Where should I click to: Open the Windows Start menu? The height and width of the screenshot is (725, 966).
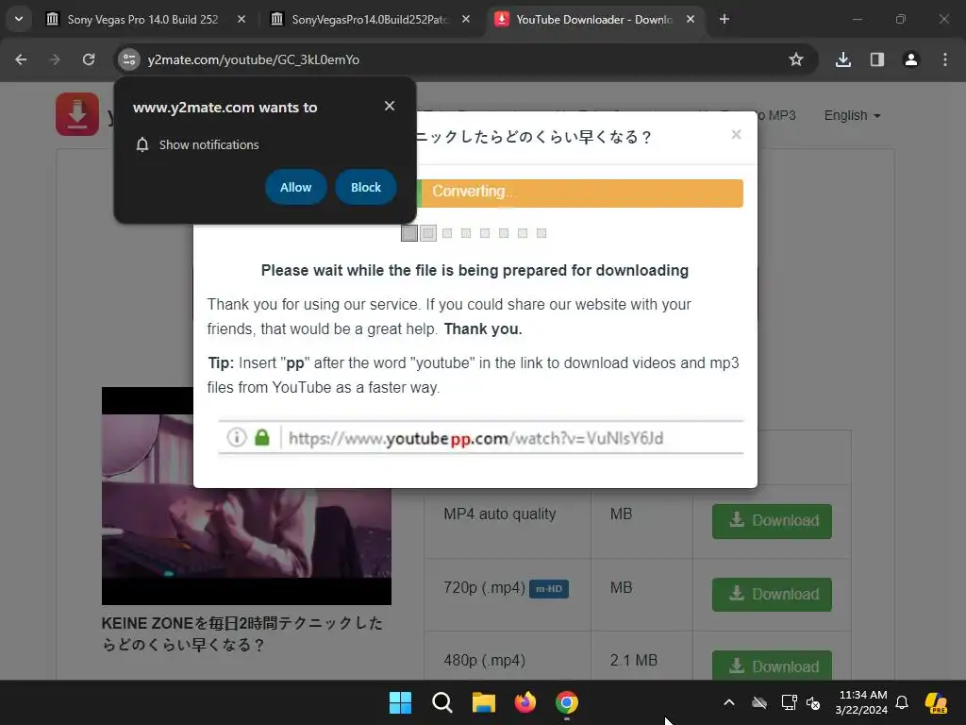[x=400, y=702]
